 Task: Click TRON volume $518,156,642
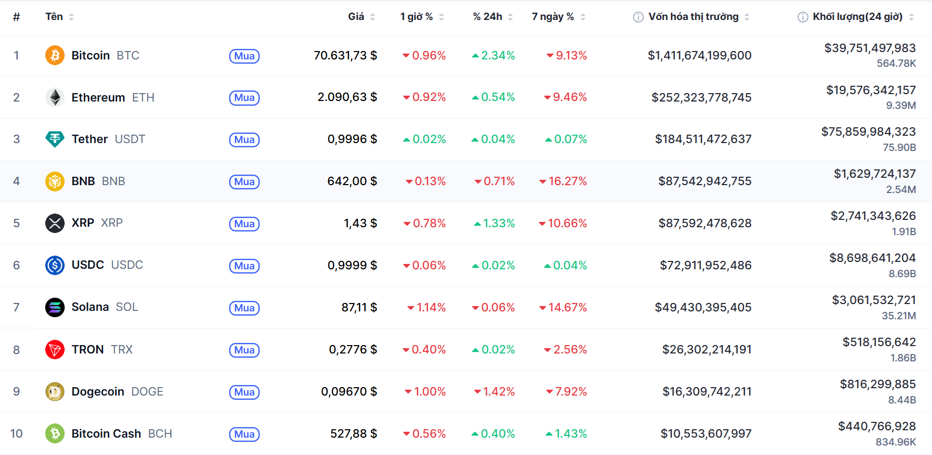pos(879,342)
